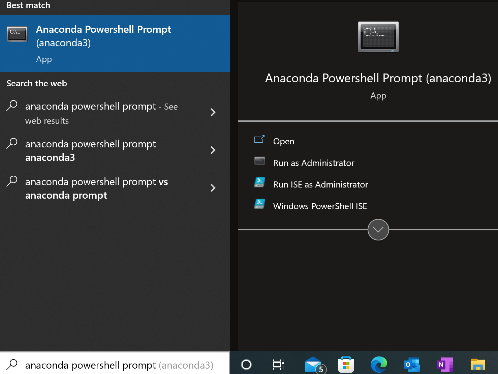This screenshot has height=374, width=498.
Task: Launch Microsoft Store from the taskbar
Action: 346,365
